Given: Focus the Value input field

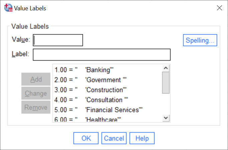Looking at the screenshot, I should click(58, 40).
